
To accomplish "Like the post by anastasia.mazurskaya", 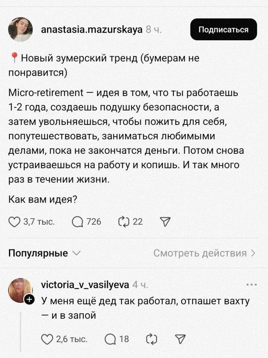I will [15, 221].
